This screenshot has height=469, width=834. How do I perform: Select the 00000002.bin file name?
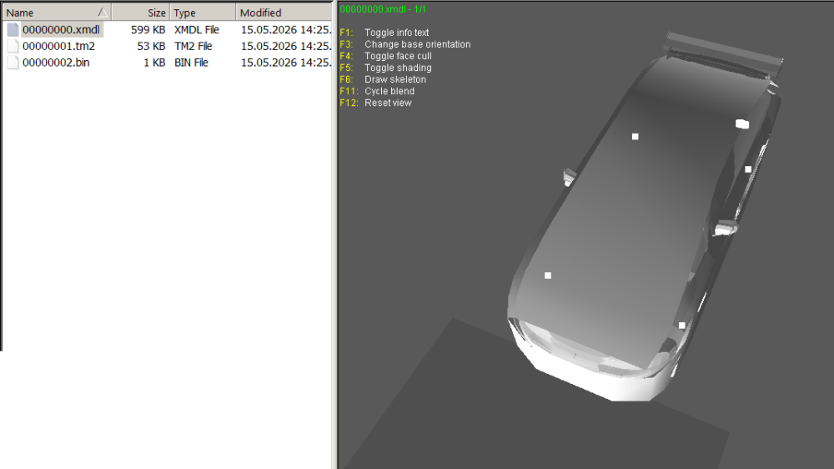click(x=56, y=63)
